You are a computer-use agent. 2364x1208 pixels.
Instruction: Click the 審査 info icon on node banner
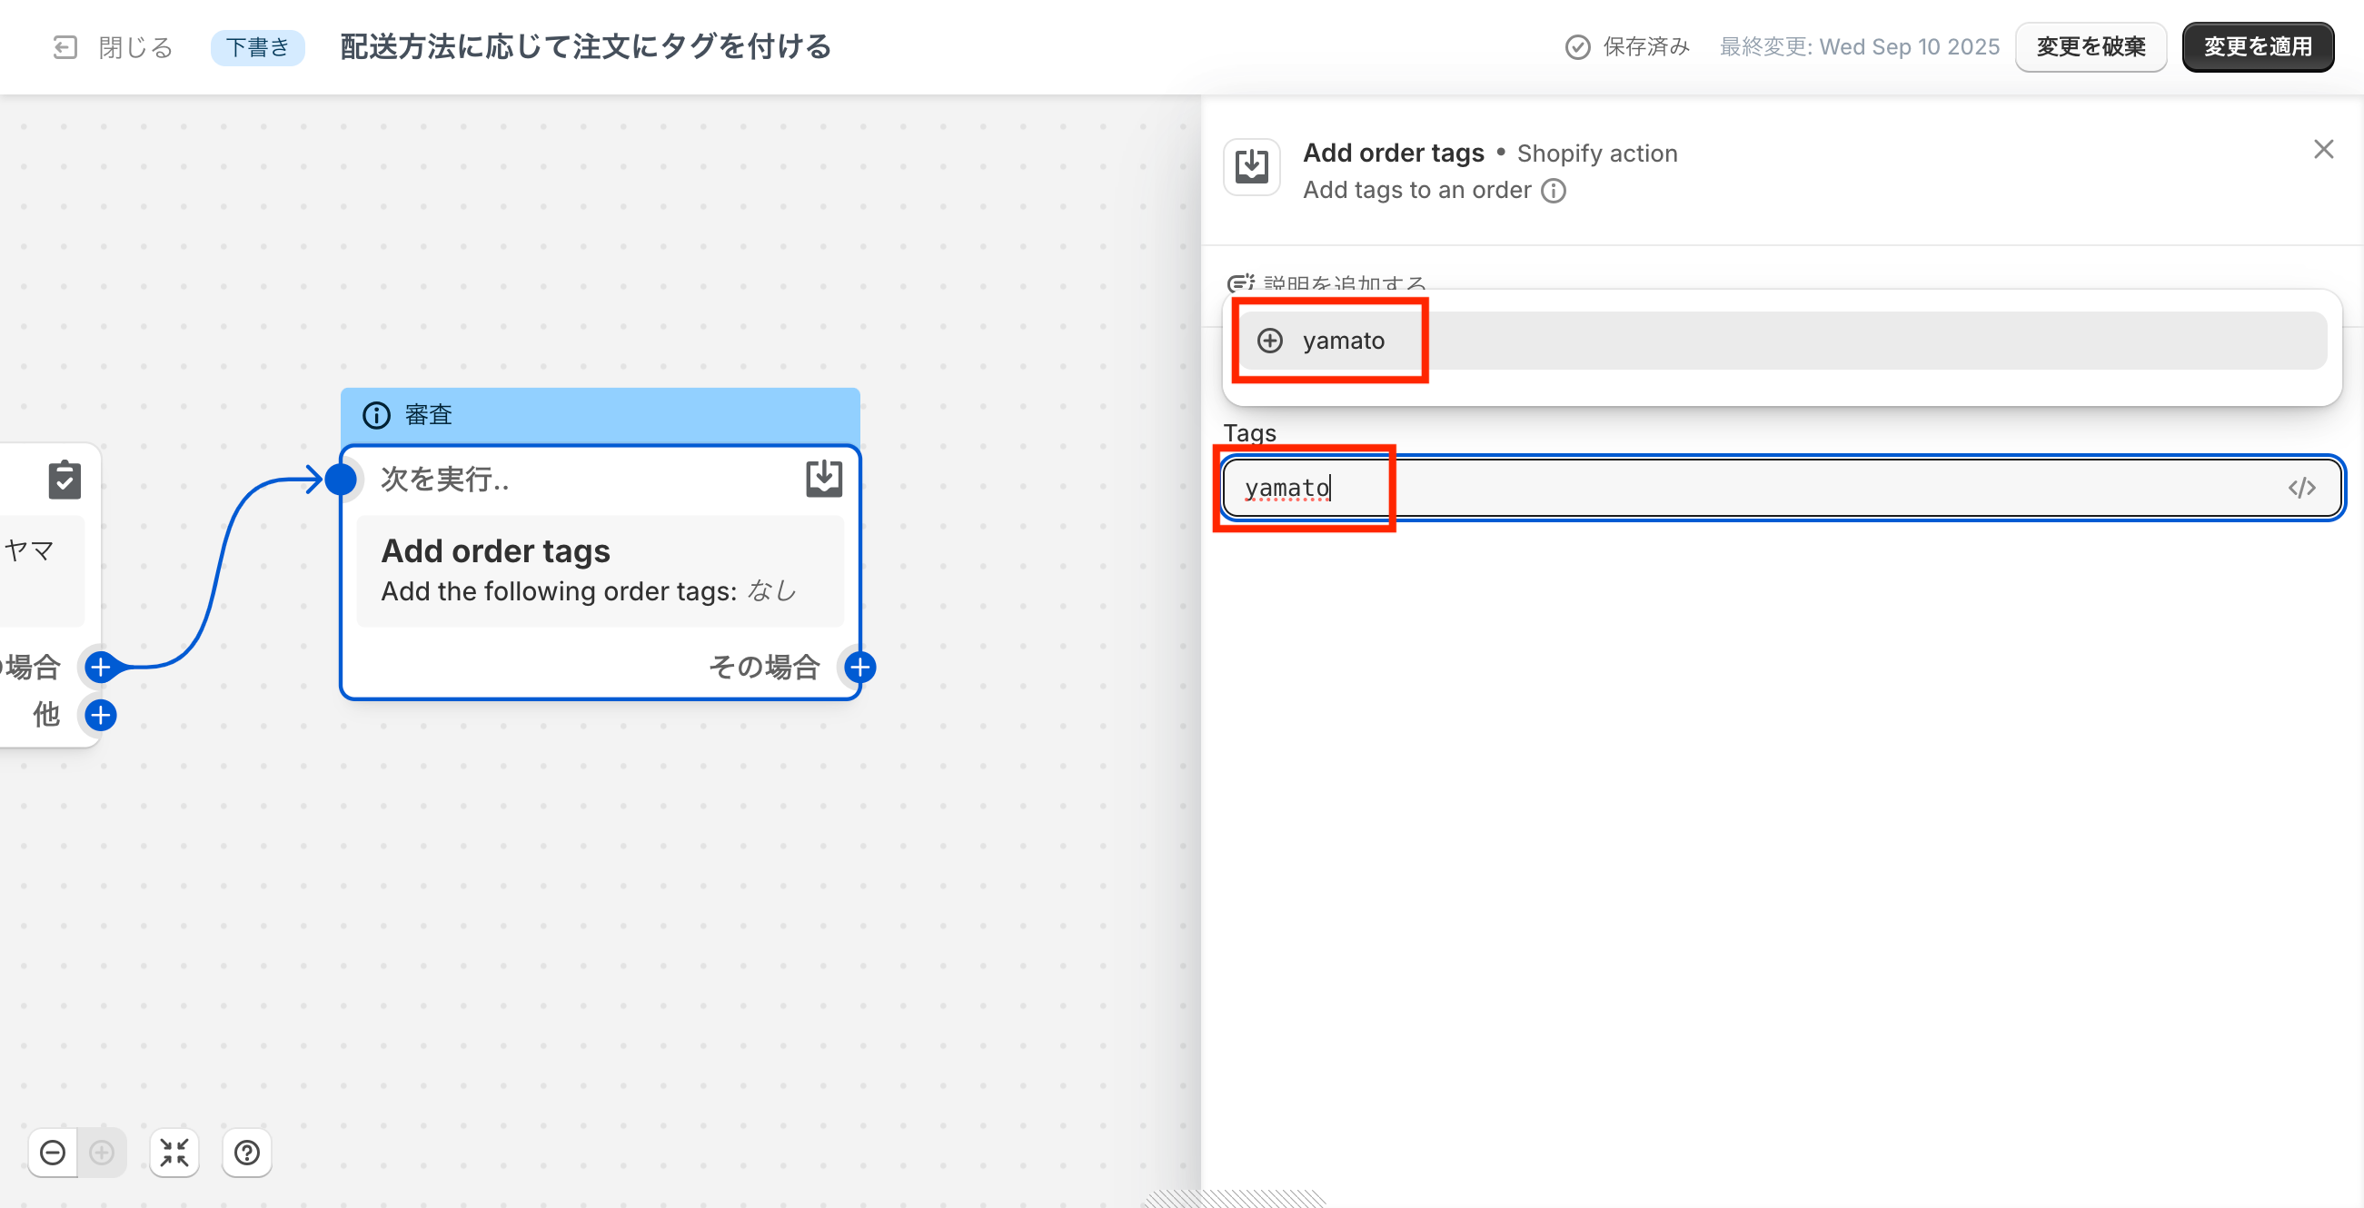click(x=376, y=415)
